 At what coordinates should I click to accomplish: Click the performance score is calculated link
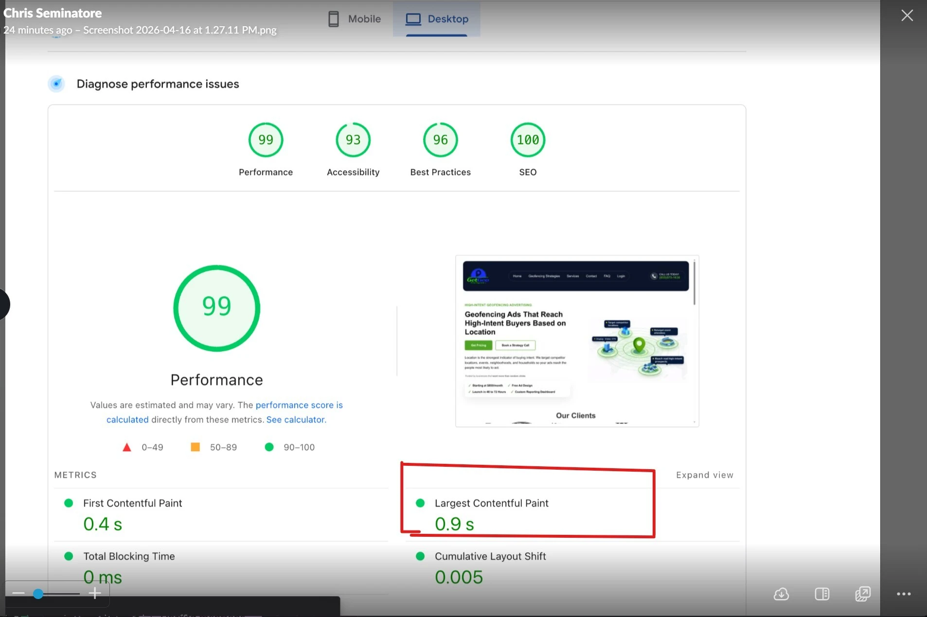click(x=299, y=405)
